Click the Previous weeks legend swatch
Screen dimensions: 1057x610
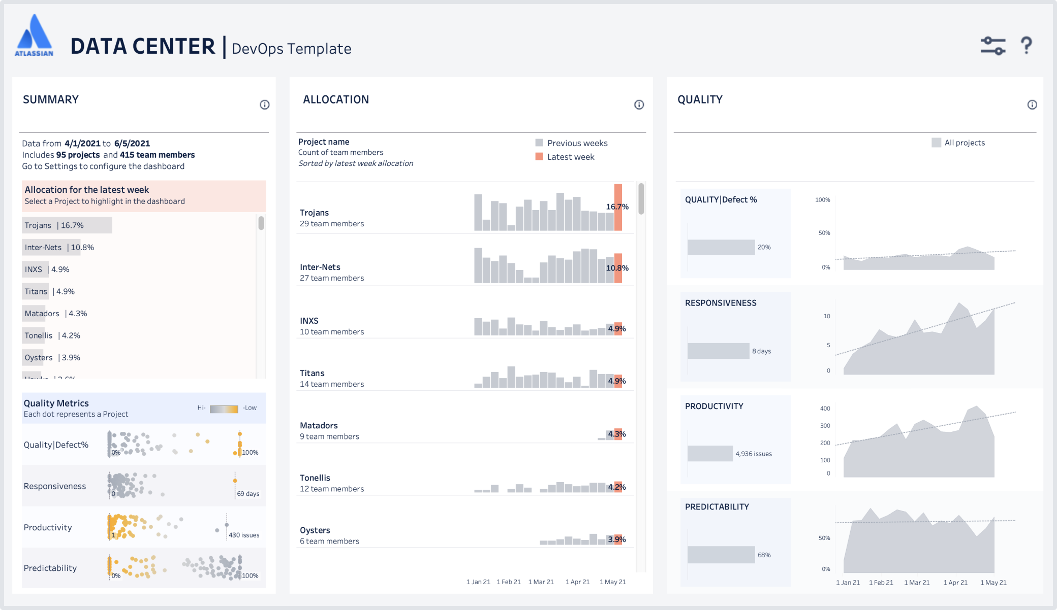(x=539, y=143)
